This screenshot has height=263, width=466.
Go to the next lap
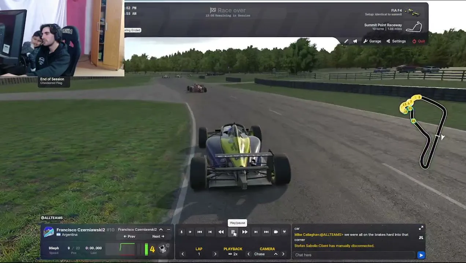point(215,254)
